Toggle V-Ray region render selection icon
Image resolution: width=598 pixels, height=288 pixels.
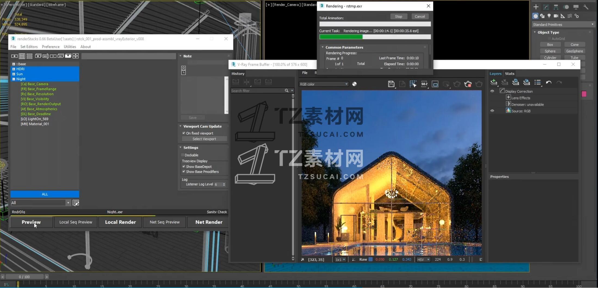tap(413, 84)
